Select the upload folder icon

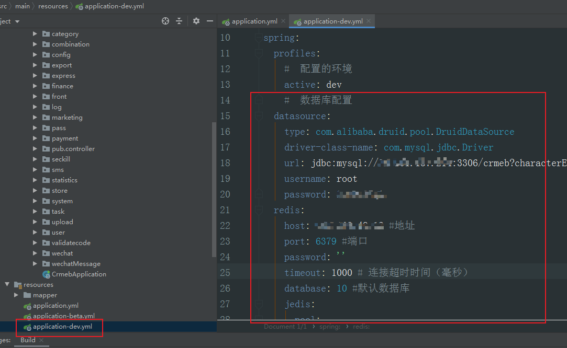[x=46, y=222]
